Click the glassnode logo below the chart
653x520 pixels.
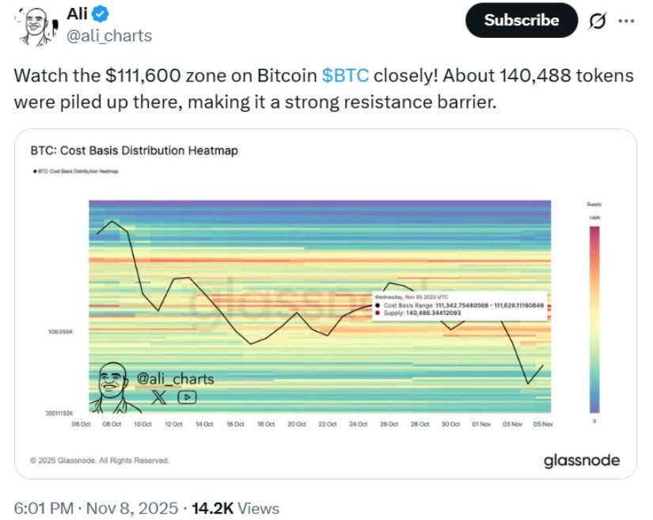[582, 461]
